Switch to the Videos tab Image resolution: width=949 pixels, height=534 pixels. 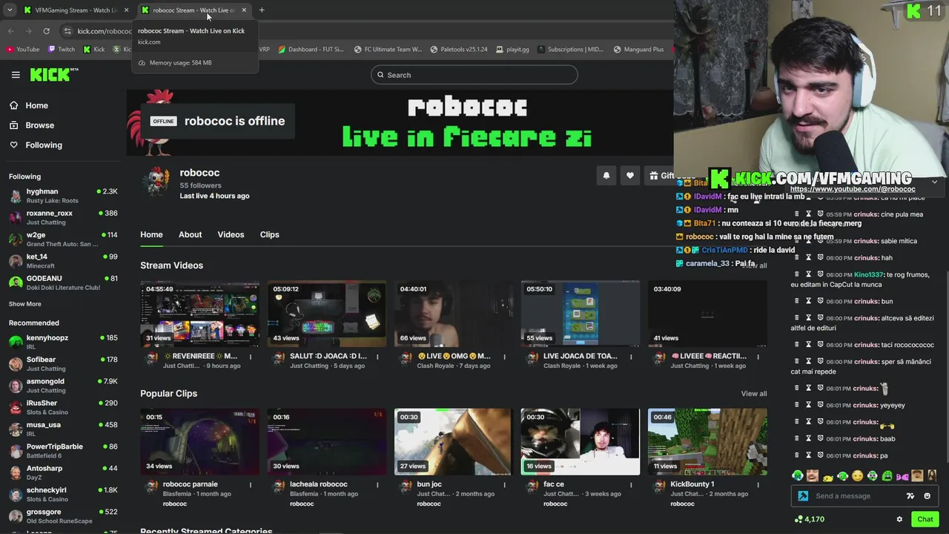[x=231, y=234]
